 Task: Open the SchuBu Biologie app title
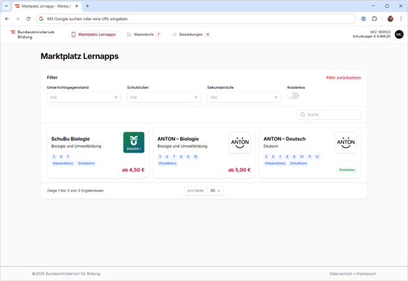(x=70, y=139)
